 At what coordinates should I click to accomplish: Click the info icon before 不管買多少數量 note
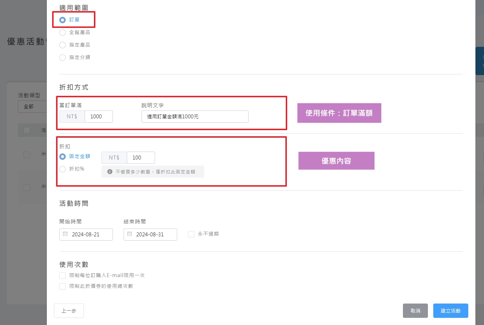[110, 171]
